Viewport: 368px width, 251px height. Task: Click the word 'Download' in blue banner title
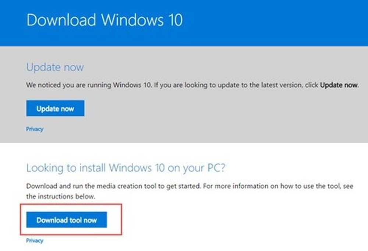[x=61, y=20]
